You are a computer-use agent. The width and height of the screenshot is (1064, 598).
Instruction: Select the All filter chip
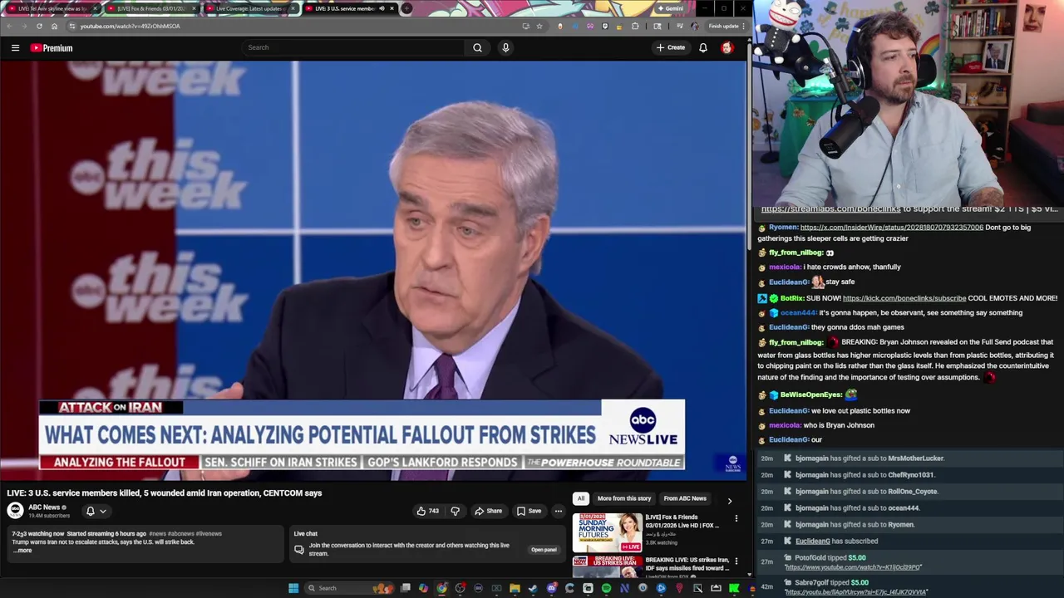581,498
